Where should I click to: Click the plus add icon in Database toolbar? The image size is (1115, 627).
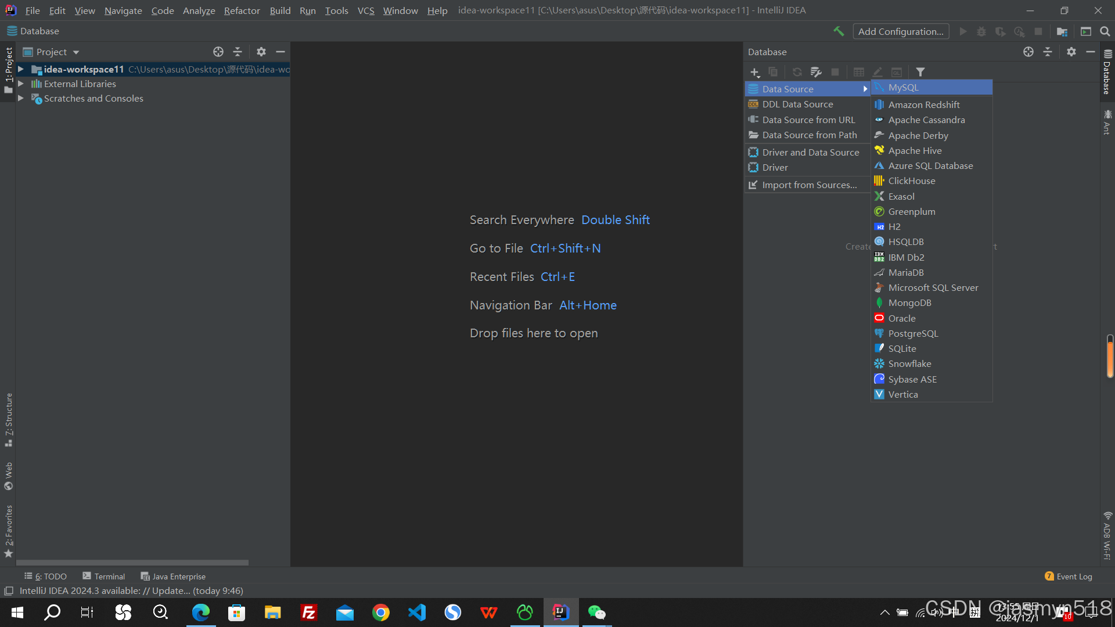[x=754, y=72]
